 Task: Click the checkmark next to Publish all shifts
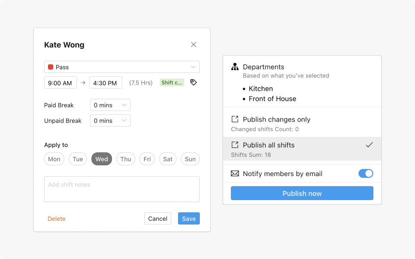tap(369, 145)
